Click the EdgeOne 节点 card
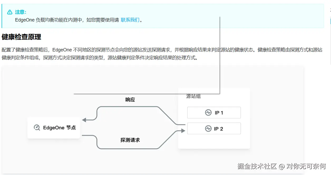 tap(54, 128)
